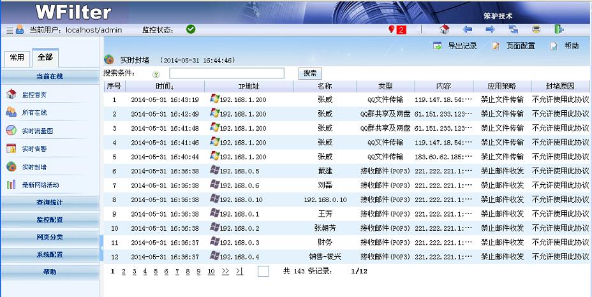Click the 搜索条件 search input field
This screenshot has height=297, width=592.
(226, 73)
